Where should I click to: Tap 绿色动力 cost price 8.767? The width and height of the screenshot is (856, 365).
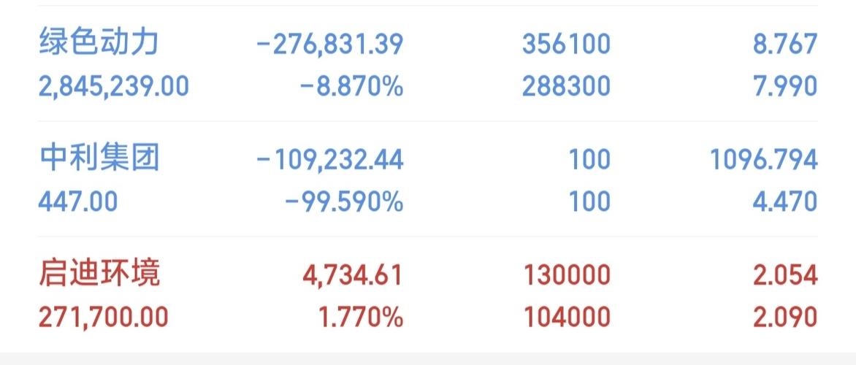(785, 45)
